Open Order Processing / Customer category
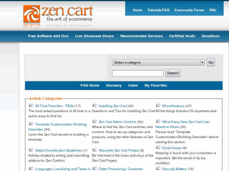Screen dimensions: 229x171 [121, 169]
